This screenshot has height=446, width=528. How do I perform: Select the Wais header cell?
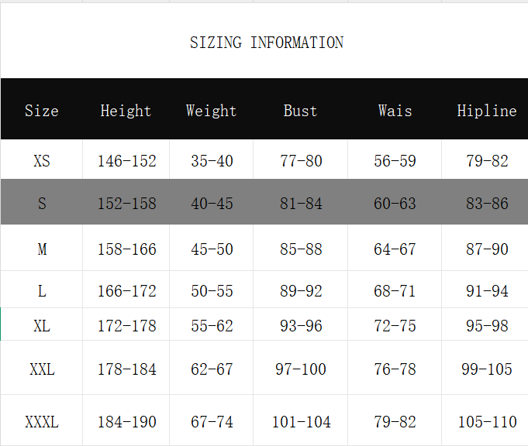(x=395, y=111)
